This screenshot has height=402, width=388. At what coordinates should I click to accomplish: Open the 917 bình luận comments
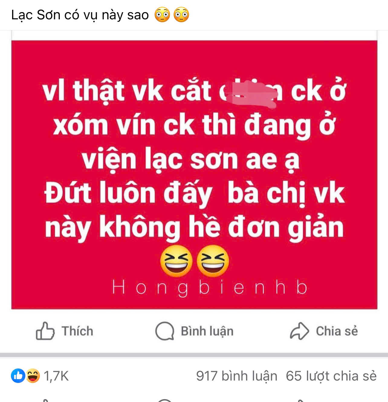[237, 376]
